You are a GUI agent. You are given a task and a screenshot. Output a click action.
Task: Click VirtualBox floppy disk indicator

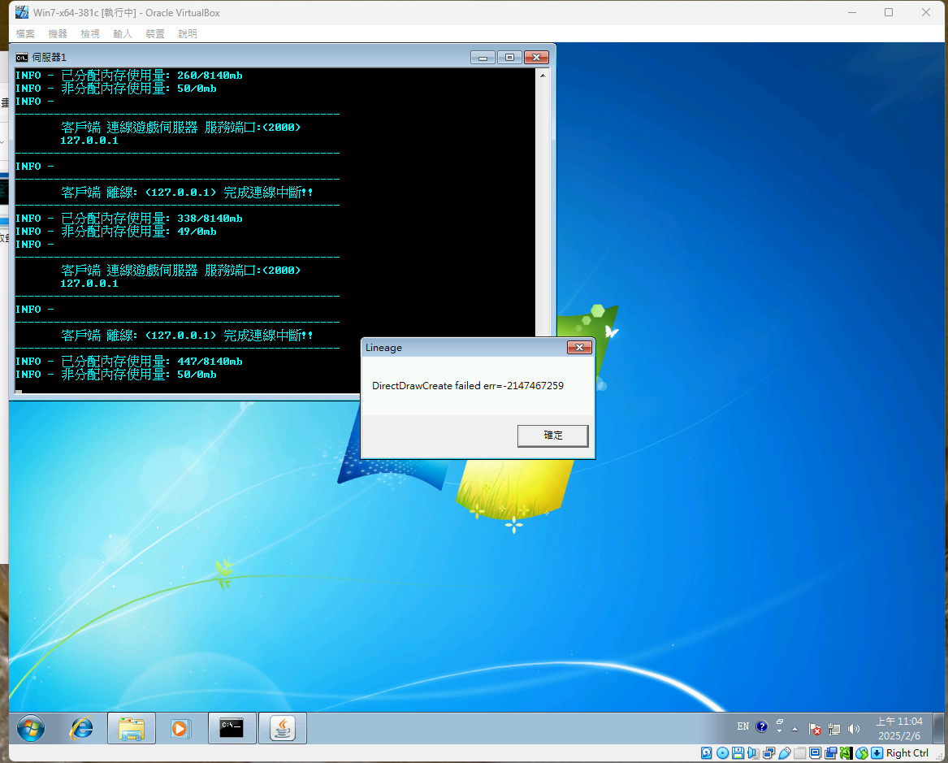(x=738, y=753)
